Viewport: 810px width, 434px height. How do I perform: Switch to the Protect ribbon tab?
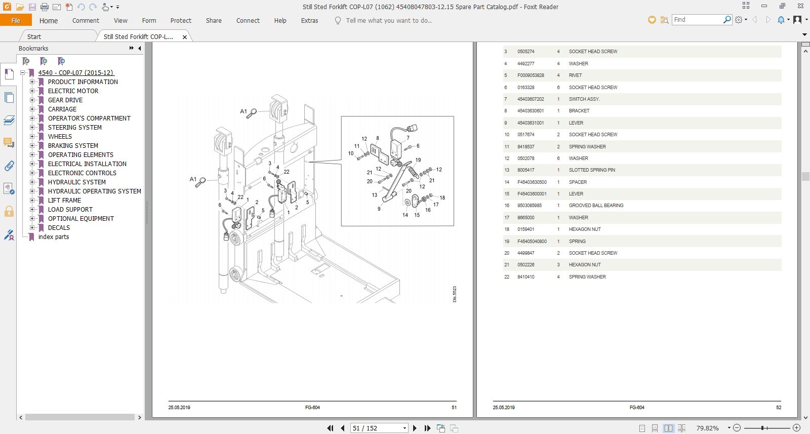[x=181, y=20]
